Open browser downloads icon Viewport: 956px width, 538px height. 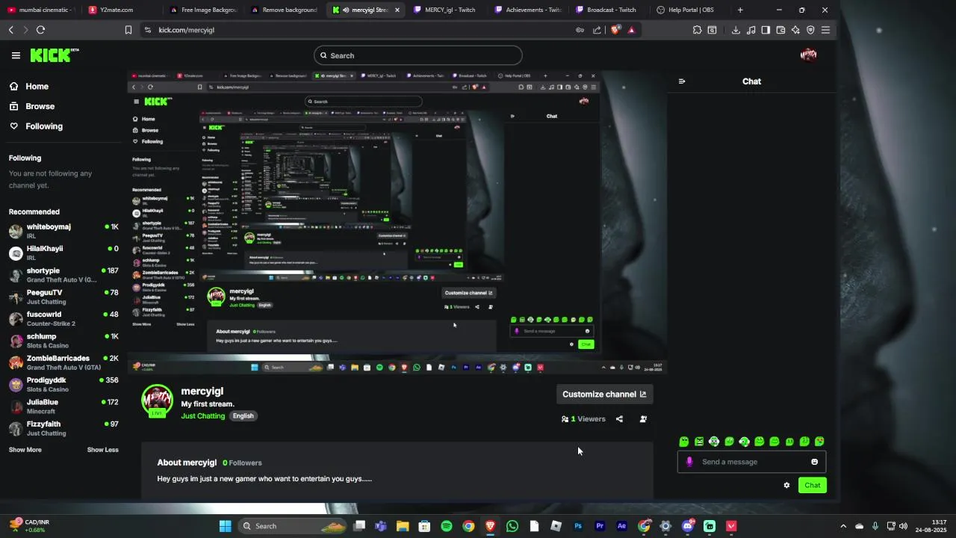click(736, 30)
